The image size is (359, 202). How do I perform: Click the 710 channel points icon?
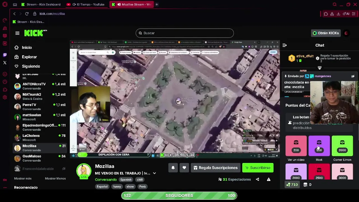[x=292, y=185]
